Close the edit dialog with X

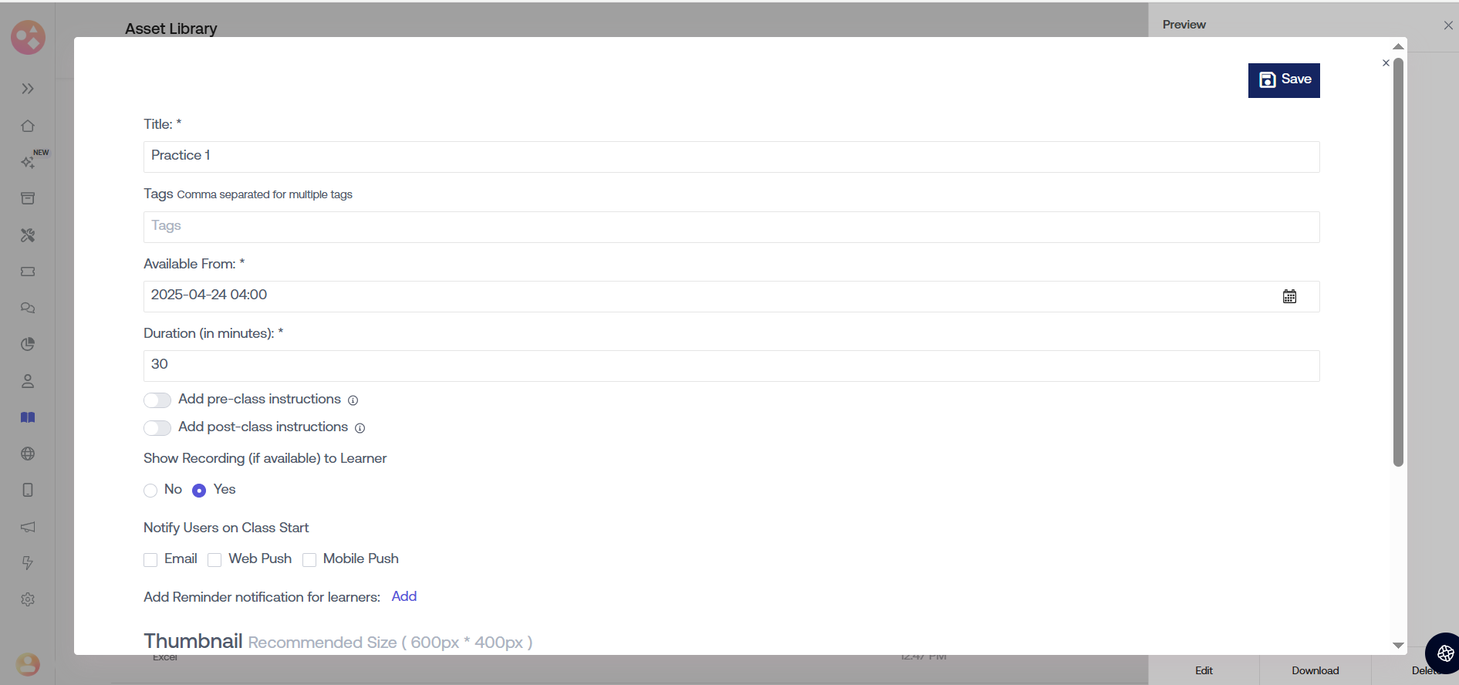[x=1386, y=63]
